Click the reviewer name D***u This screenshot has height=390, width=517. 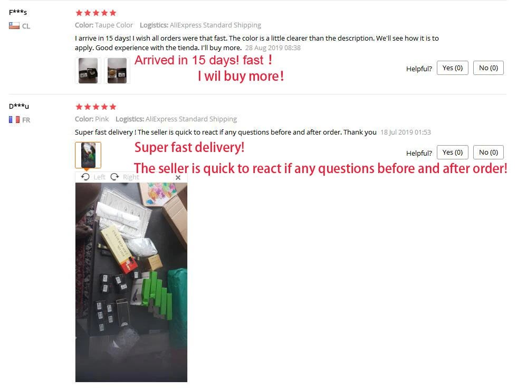(19, 106)
